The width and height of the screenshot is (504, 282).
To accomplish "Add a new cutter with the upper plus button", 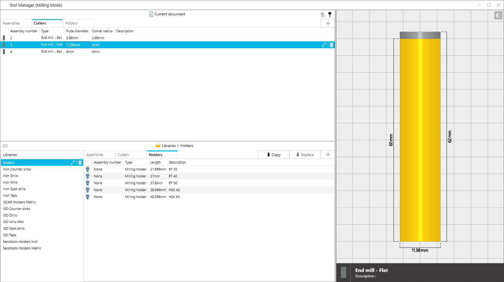I will coord(328,23).
